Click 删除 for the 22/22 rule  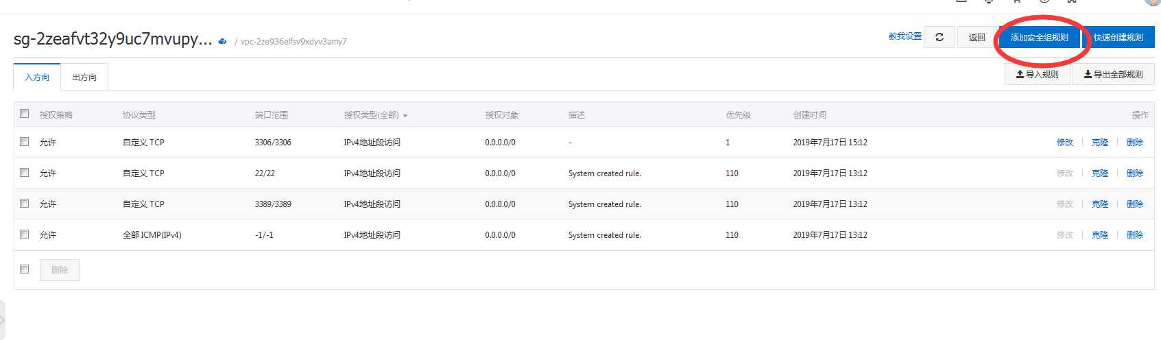click(x=1135, y=173)
